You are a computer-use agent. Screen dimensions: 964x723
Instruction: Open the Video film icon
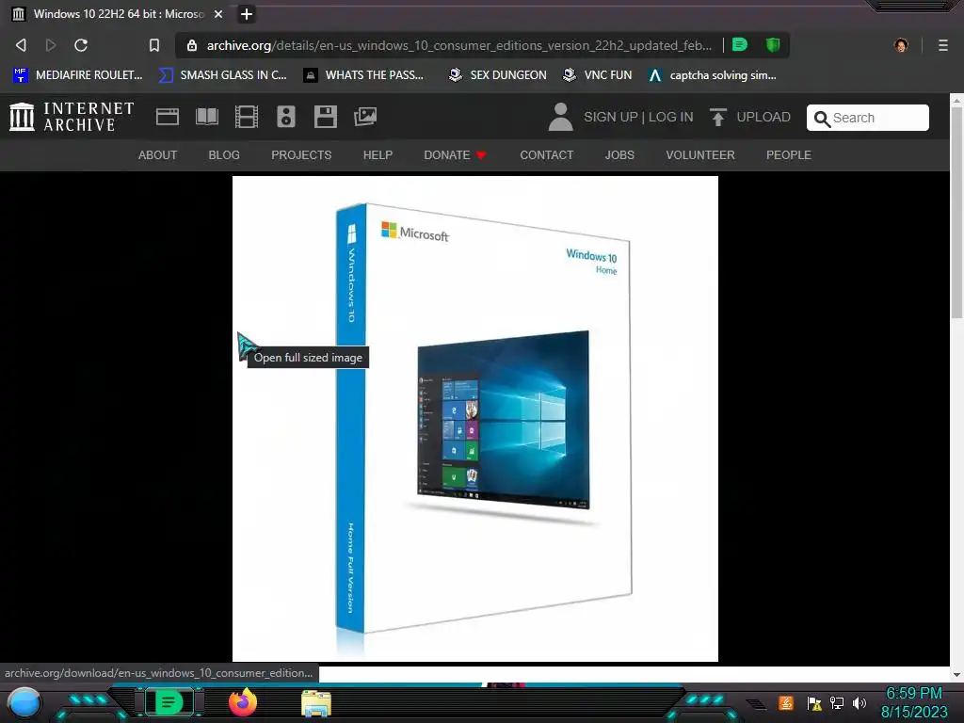coord(247,117)
